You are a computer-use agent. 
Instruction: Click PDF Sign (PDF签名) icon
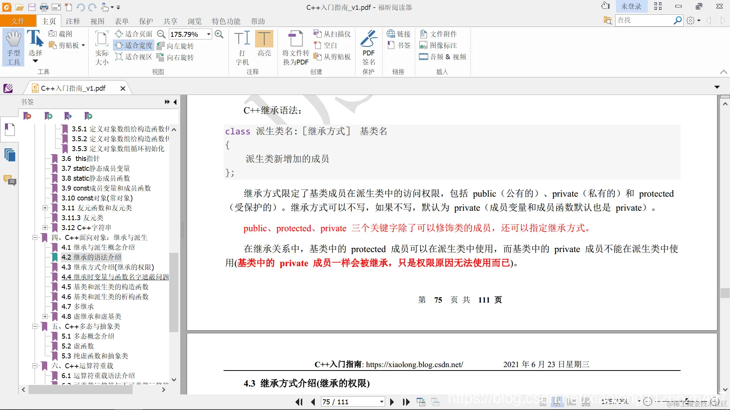pos(368,47)
